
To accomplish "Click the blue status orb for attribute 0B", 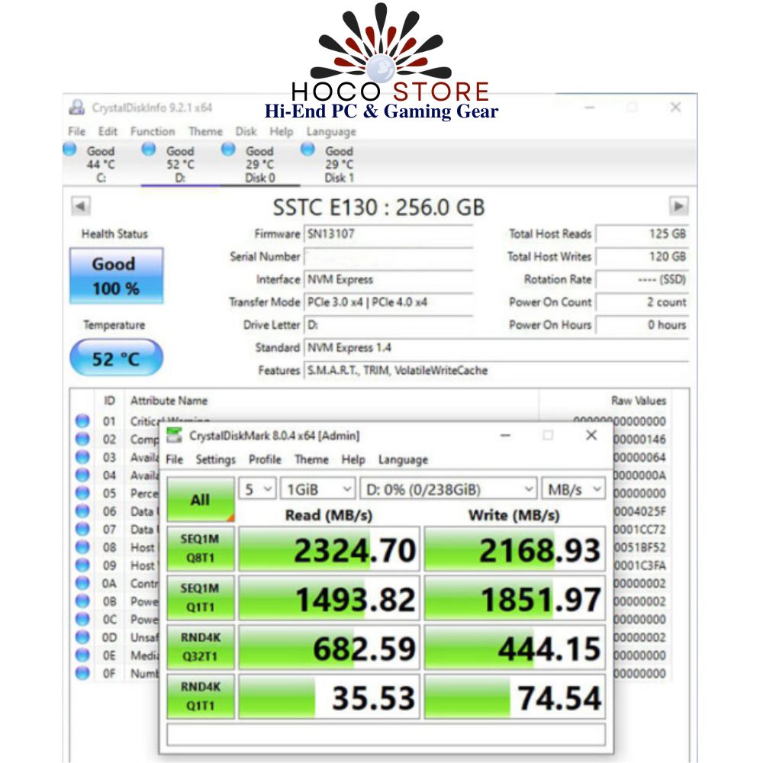I will click(82, 601).
